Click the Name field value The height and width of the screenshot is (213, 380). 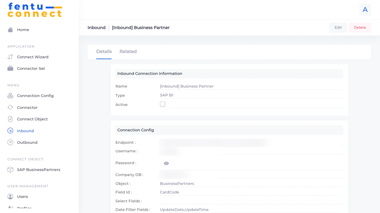coord(187,86)
